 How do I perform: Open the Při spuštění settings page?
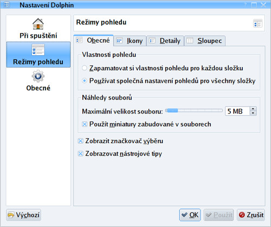38,29
